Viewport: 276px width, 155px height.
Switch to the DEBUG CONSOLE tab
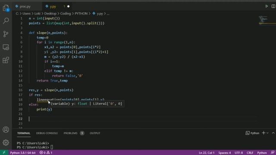(x=47, y=133)
